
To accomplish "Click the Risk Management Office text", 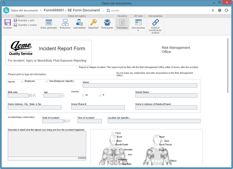I will (x=176, y=50).
